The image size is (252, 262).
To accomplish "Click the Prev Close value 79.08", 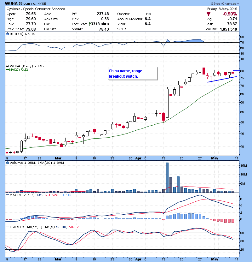I will (31, 29).
